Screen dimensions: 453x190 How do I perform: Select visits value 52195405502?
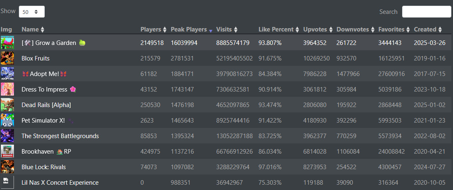[x=235, y=58]
